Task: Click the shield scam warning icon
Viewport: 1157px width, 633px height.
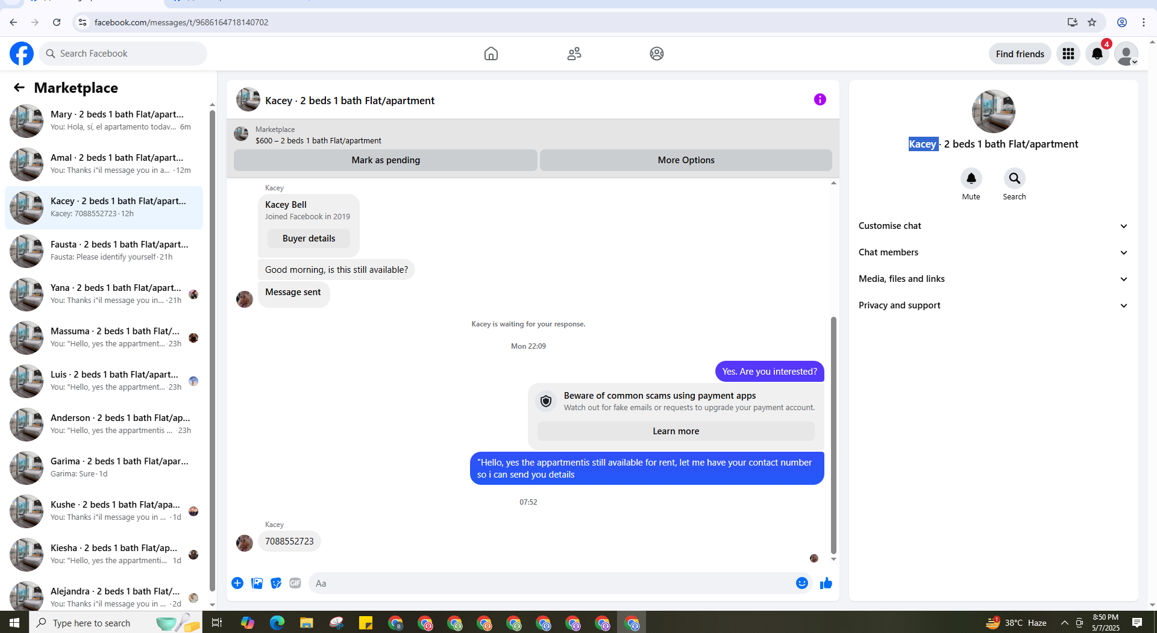Action: point(546,401)
